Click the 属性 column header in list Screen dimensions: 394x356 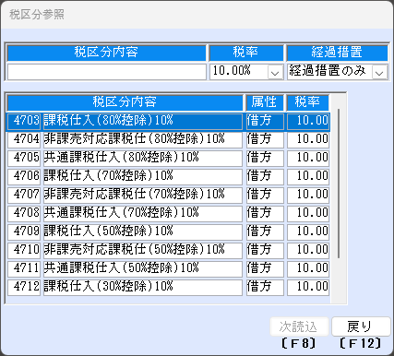(x=264, y=102)
